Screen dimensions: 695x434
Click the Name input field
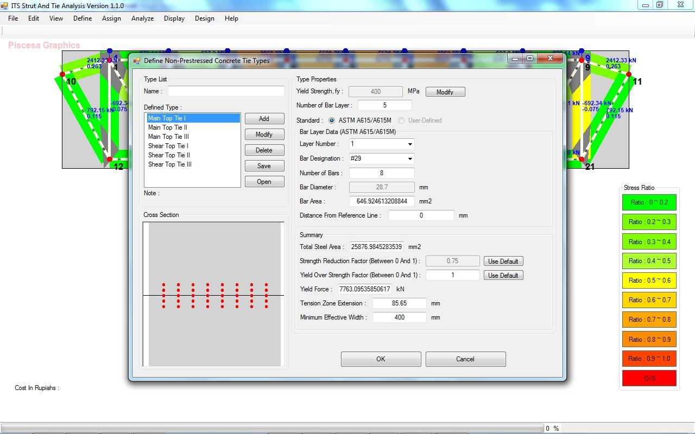[x=226, y=91]
